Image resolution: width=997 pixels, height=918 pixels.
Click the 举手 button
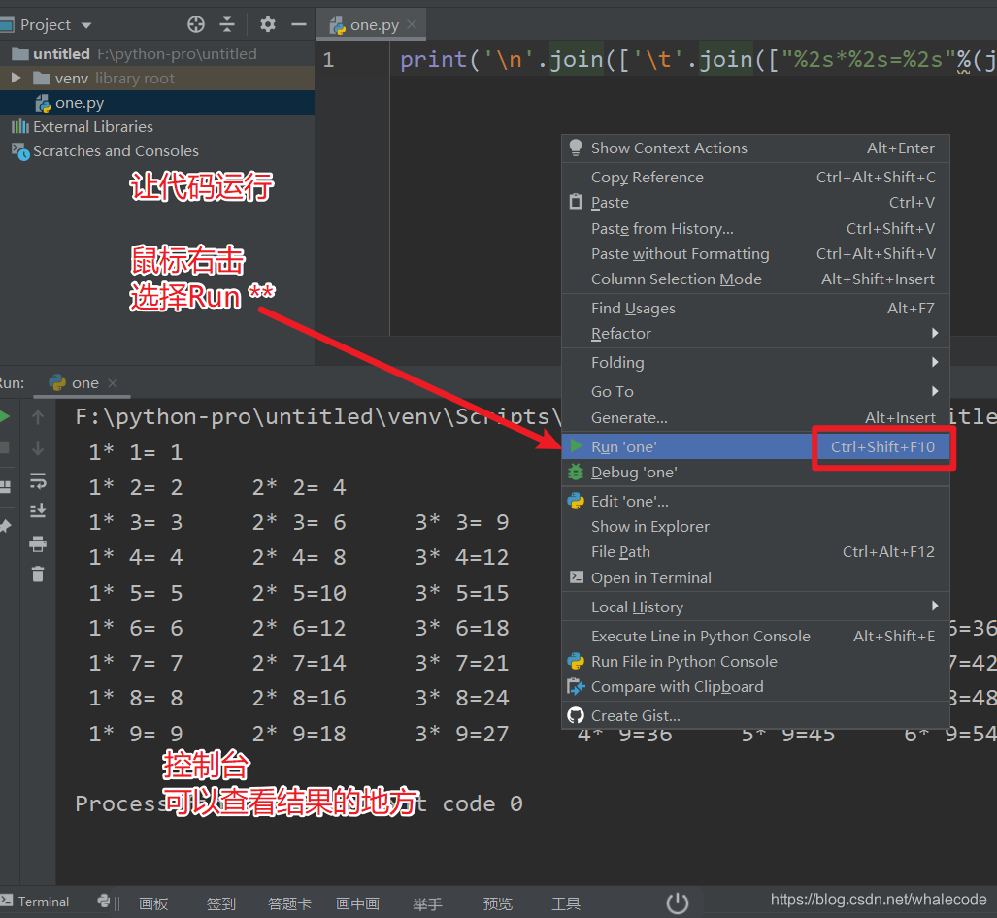point(428,904)
